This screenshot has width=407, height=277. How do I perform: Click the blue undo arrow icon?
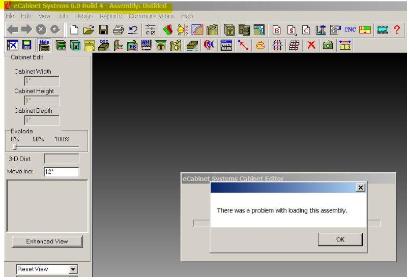[x=133, y=29]
